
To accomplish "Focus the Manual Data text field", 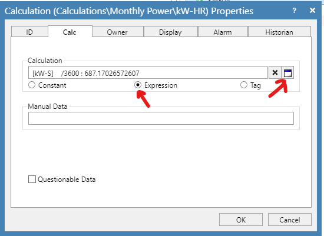I will [161, 118].
